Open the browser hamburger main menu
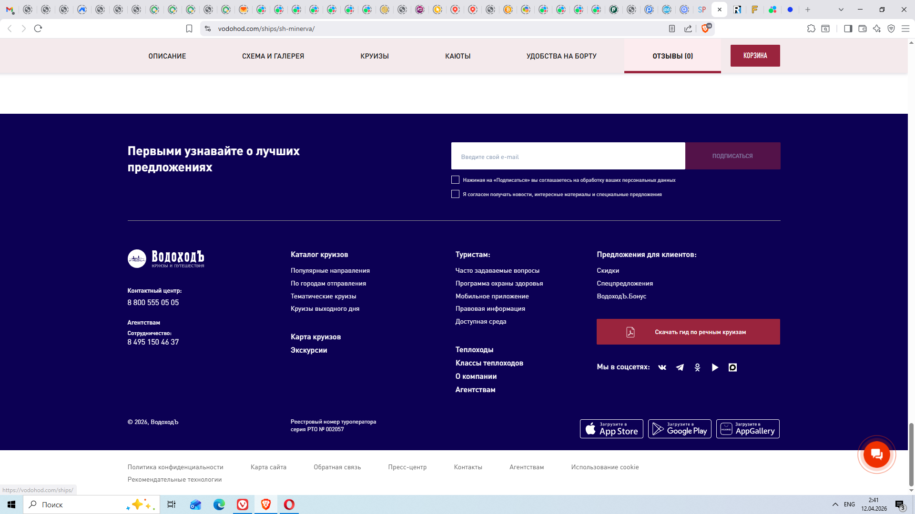This screenshot has height=514, width=915. point(905,29)
